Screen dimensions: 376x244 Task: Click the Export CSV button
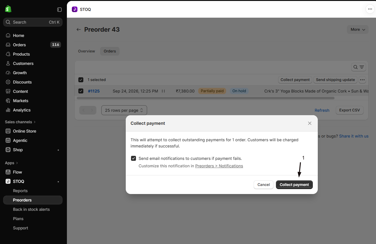349,110
